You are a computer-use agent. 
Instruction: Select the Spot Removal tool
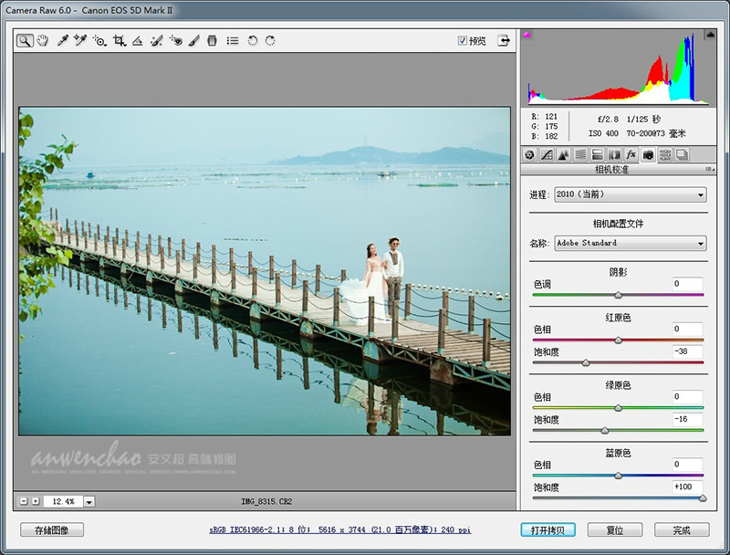point(156,41)
